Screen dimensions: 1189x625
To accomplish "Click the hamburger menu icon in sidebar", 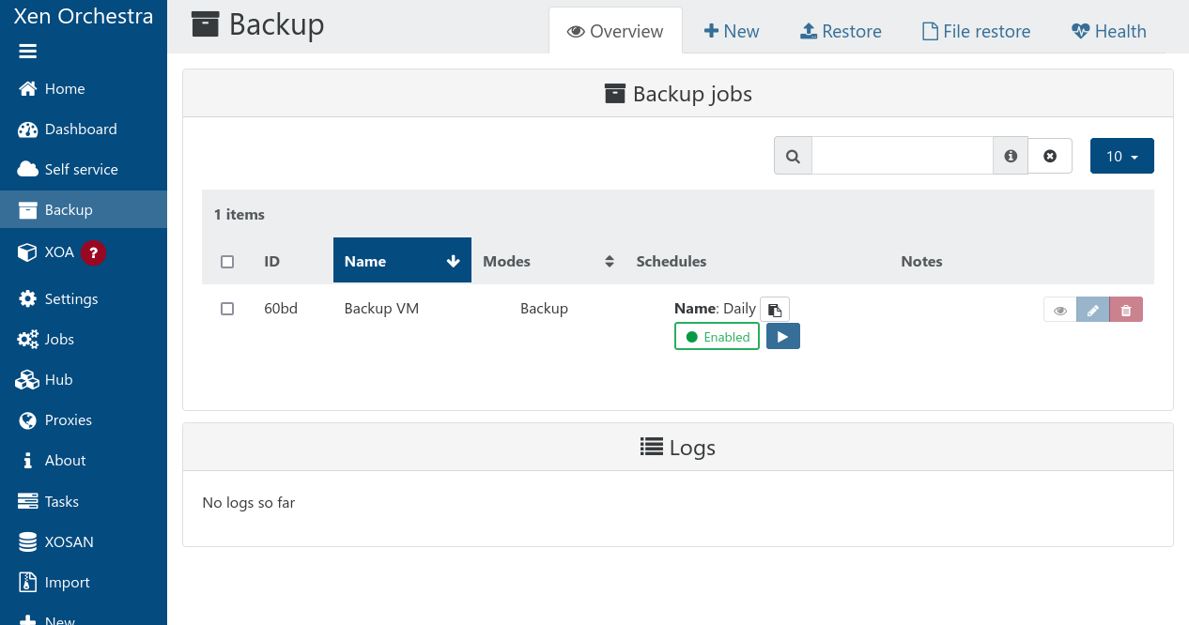I will [x=28, y=52].
